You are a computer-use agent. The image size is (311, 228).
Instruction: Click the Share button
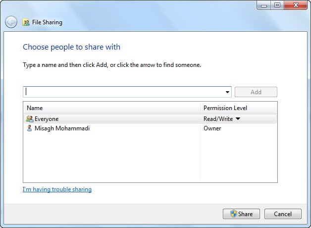(x=241, y=214)
